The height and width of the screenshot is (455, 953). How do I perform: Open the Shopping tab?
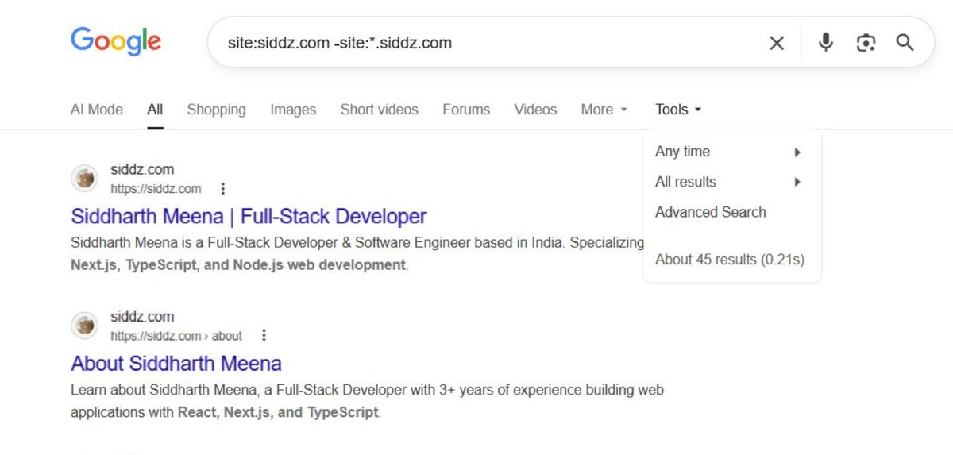216,110
